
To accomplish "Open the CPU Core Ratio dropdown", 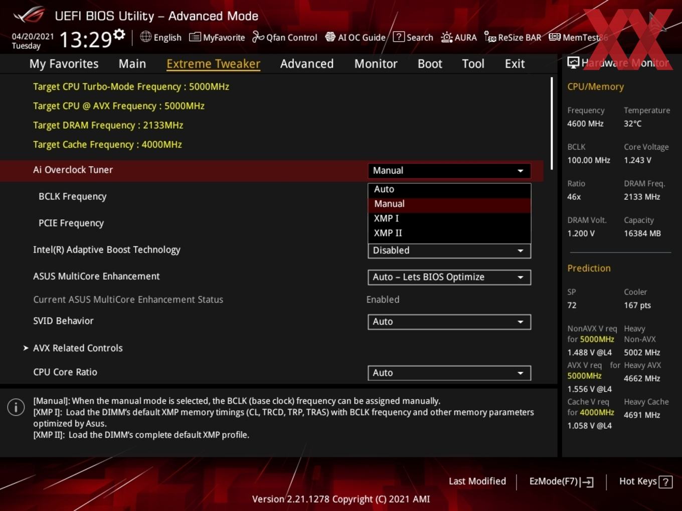I will tap(449, 373).
